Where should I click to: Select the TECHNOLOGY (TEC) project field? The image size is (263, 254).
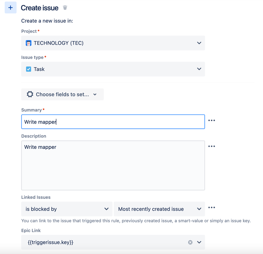pyautogui.click(x=113, y=43)
